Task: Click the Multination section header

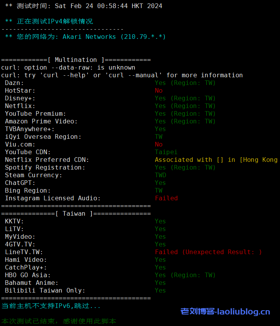Action: [x=76, y=60]
